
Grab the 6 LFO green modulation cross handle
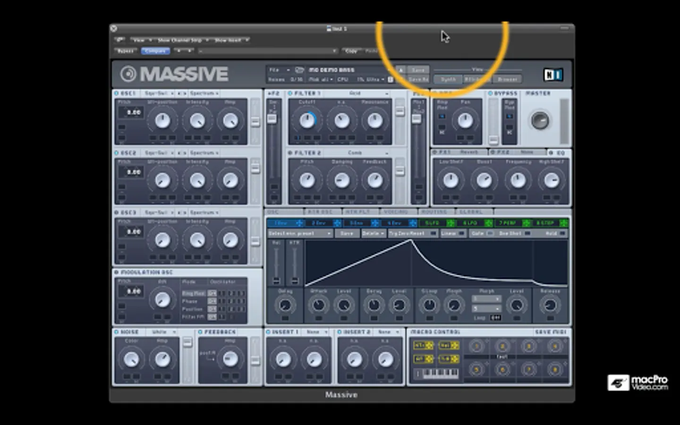[x=488, y=223]
